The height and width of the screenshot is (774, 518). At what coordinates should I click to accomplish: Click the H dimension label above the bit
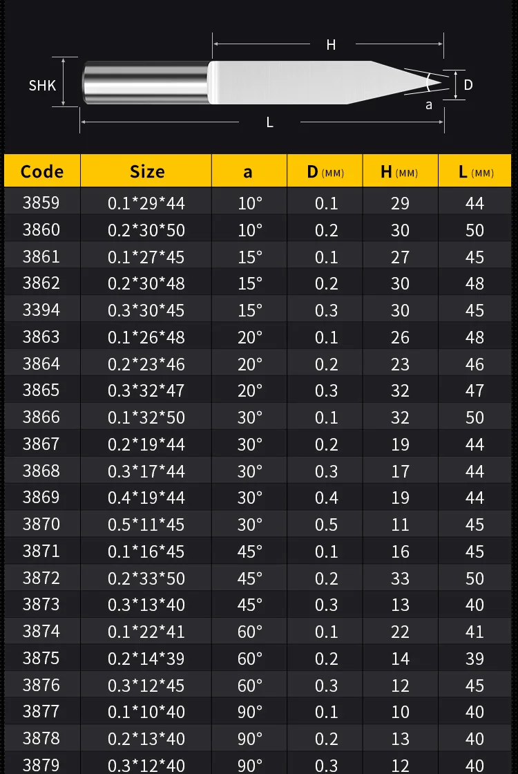click(331, 45)
